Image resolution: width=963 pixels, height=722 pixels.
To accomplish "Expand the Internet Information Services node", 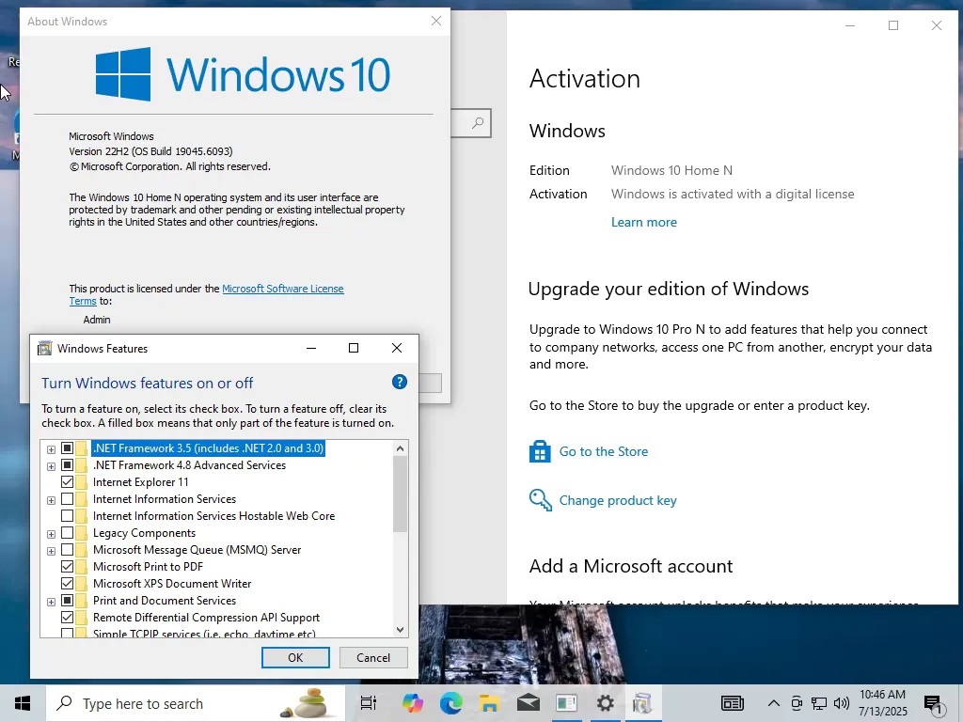I will click(51, 500).
